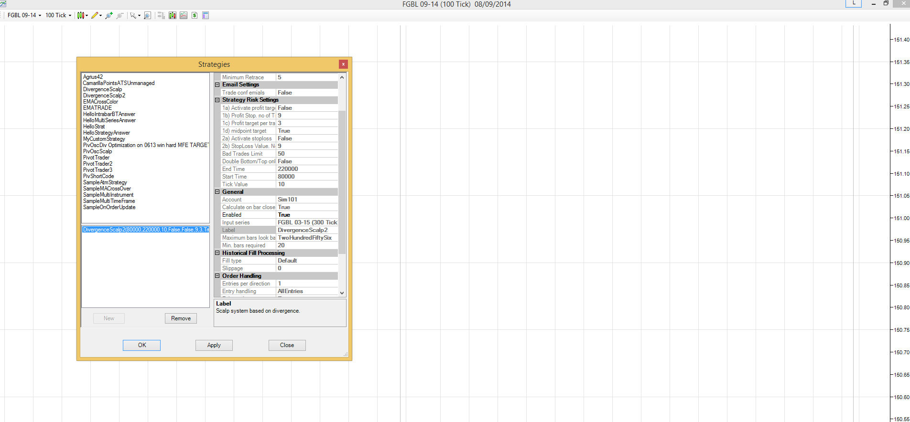Close the Strategies dialog with red X
Viewport: 910px width, 422px height.
point(343,64)
